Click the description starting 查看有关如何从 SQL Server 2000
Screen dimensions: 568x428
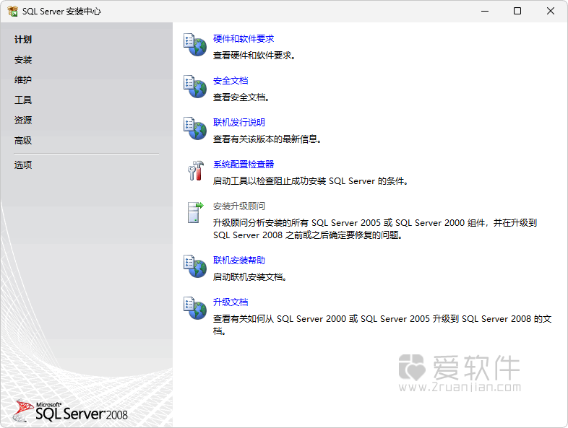(x=382, y=325)
